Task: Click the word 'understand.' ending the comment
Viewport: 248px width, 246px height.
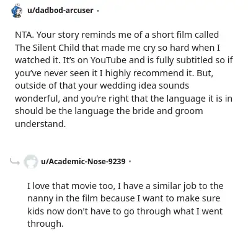Action: pyautogui.click(x=40, y=124)
